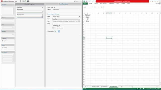Select the Radio control's Content radio button
Viewport: 161px width, 90px height.
(x=3, y=48)
